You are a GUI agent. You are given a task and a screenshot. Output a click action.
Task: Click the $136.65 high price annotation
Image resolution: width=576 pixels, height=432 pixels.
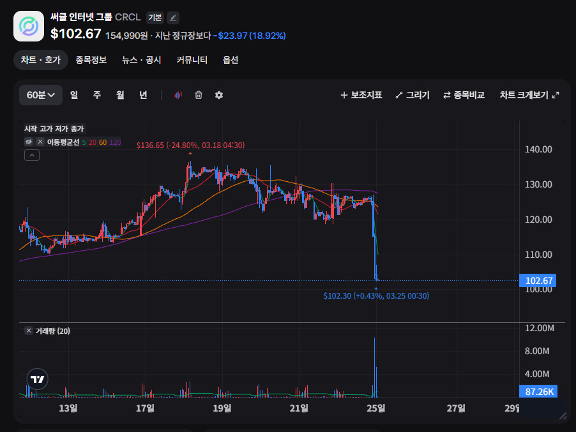point(190,145)
